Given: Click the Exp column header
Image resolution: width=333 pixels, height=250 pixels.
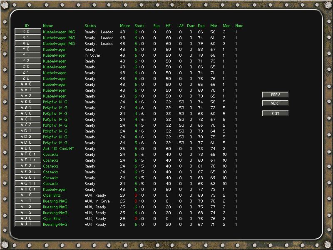Looking at the screenshot, I should pos(201,26).
